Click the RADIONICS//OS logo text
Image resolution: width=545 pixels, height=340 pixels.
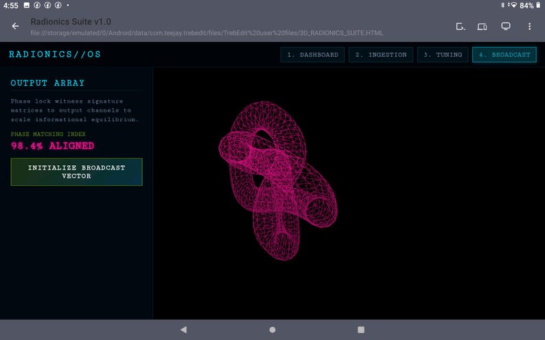click(x=55, y=54)
